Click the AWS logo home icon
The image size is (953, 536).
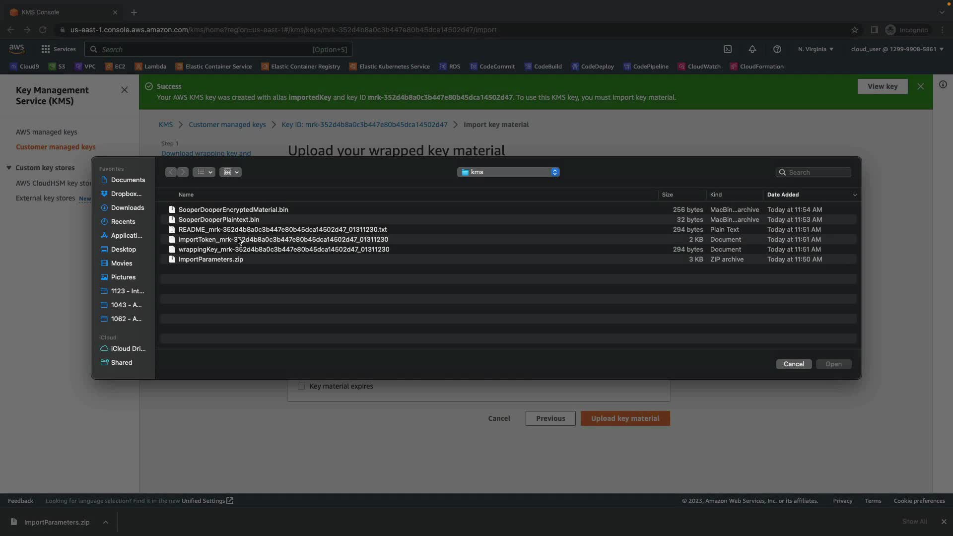point(16,49)
